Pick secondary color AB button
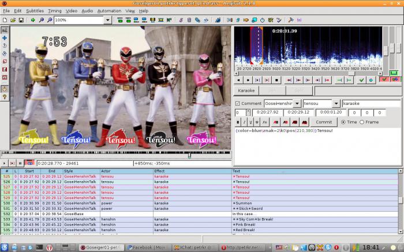 [x=285, y=122]
